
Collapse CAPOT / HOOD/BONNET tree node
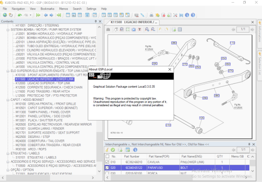(x=8, y=100)
